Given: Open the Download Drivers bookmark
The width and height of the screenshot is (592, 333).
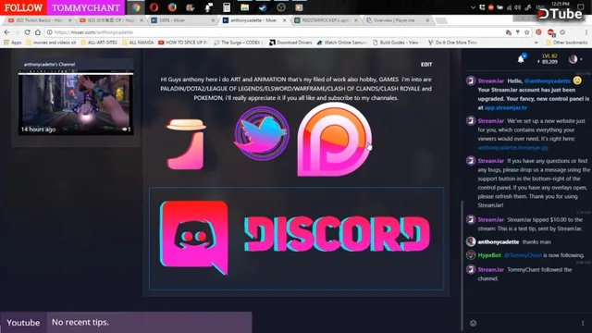Looking at the screenshot, I should pos(290,43).
